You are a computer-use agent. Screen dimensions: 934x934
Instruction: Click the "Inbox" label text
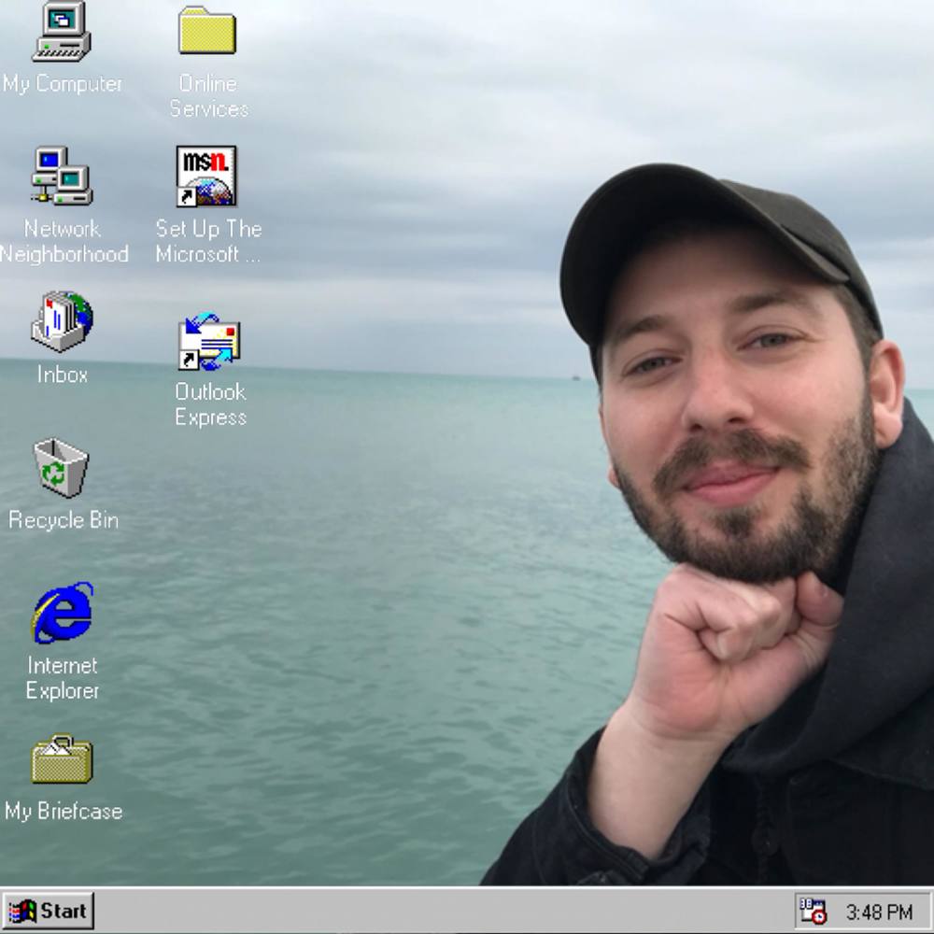(63, 375)
